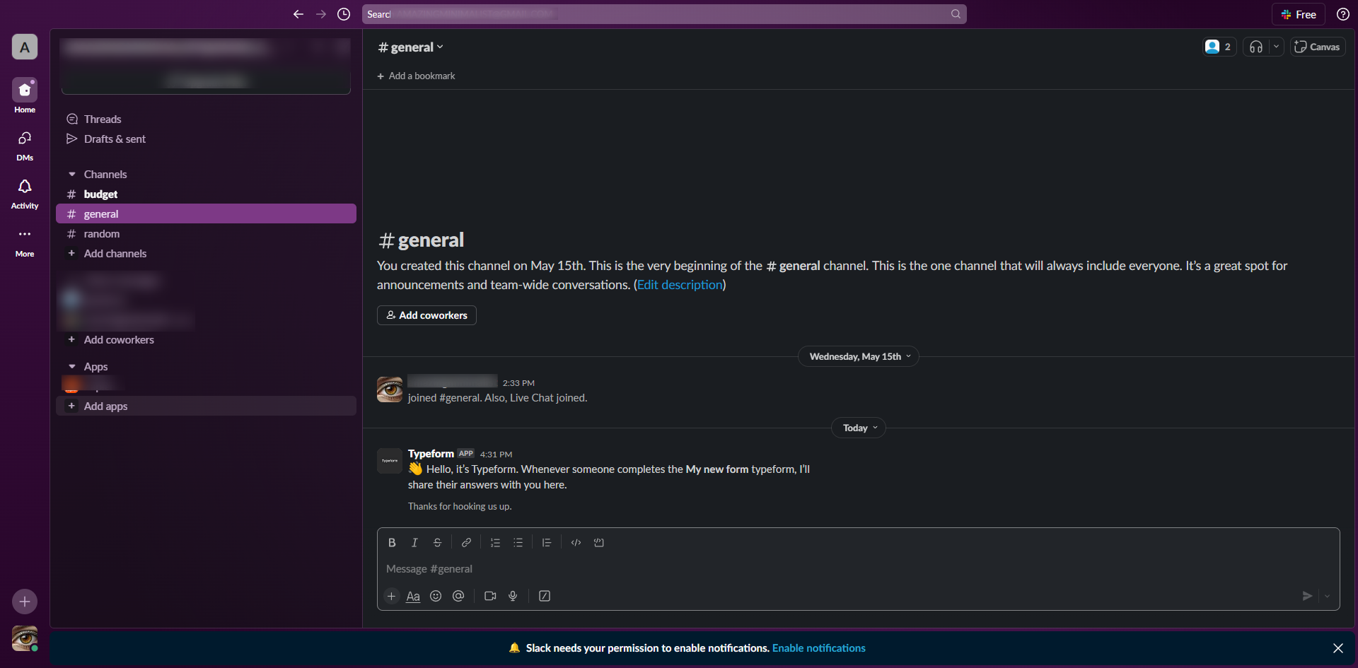Open the Activity tab in the sidebar
The width and height of the screenshot is (1358, 668).
click(x=24, y=192)
